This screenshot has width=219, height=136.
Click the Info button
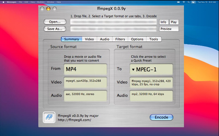[164, 22]
